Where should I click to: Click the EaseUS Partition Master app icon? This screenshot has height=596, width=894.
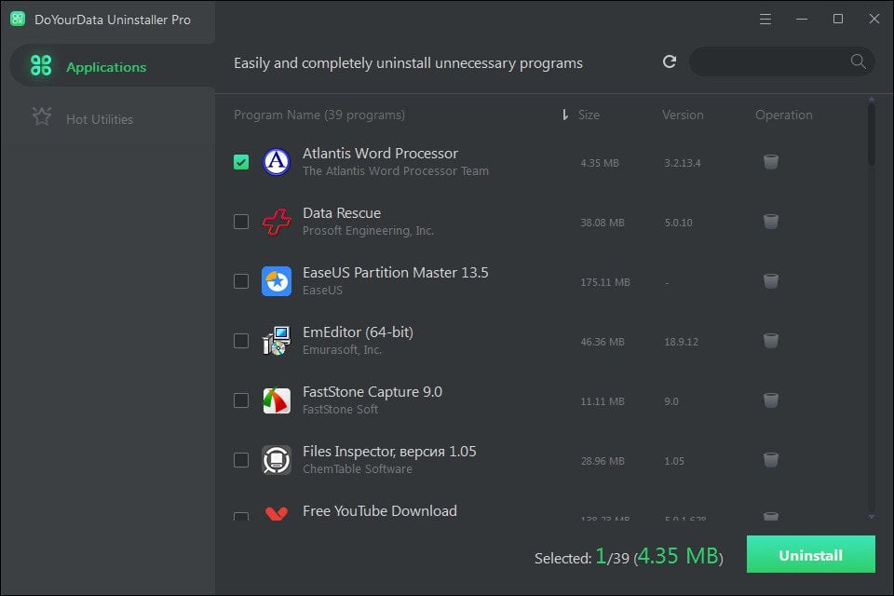click(x=274, y=281)
